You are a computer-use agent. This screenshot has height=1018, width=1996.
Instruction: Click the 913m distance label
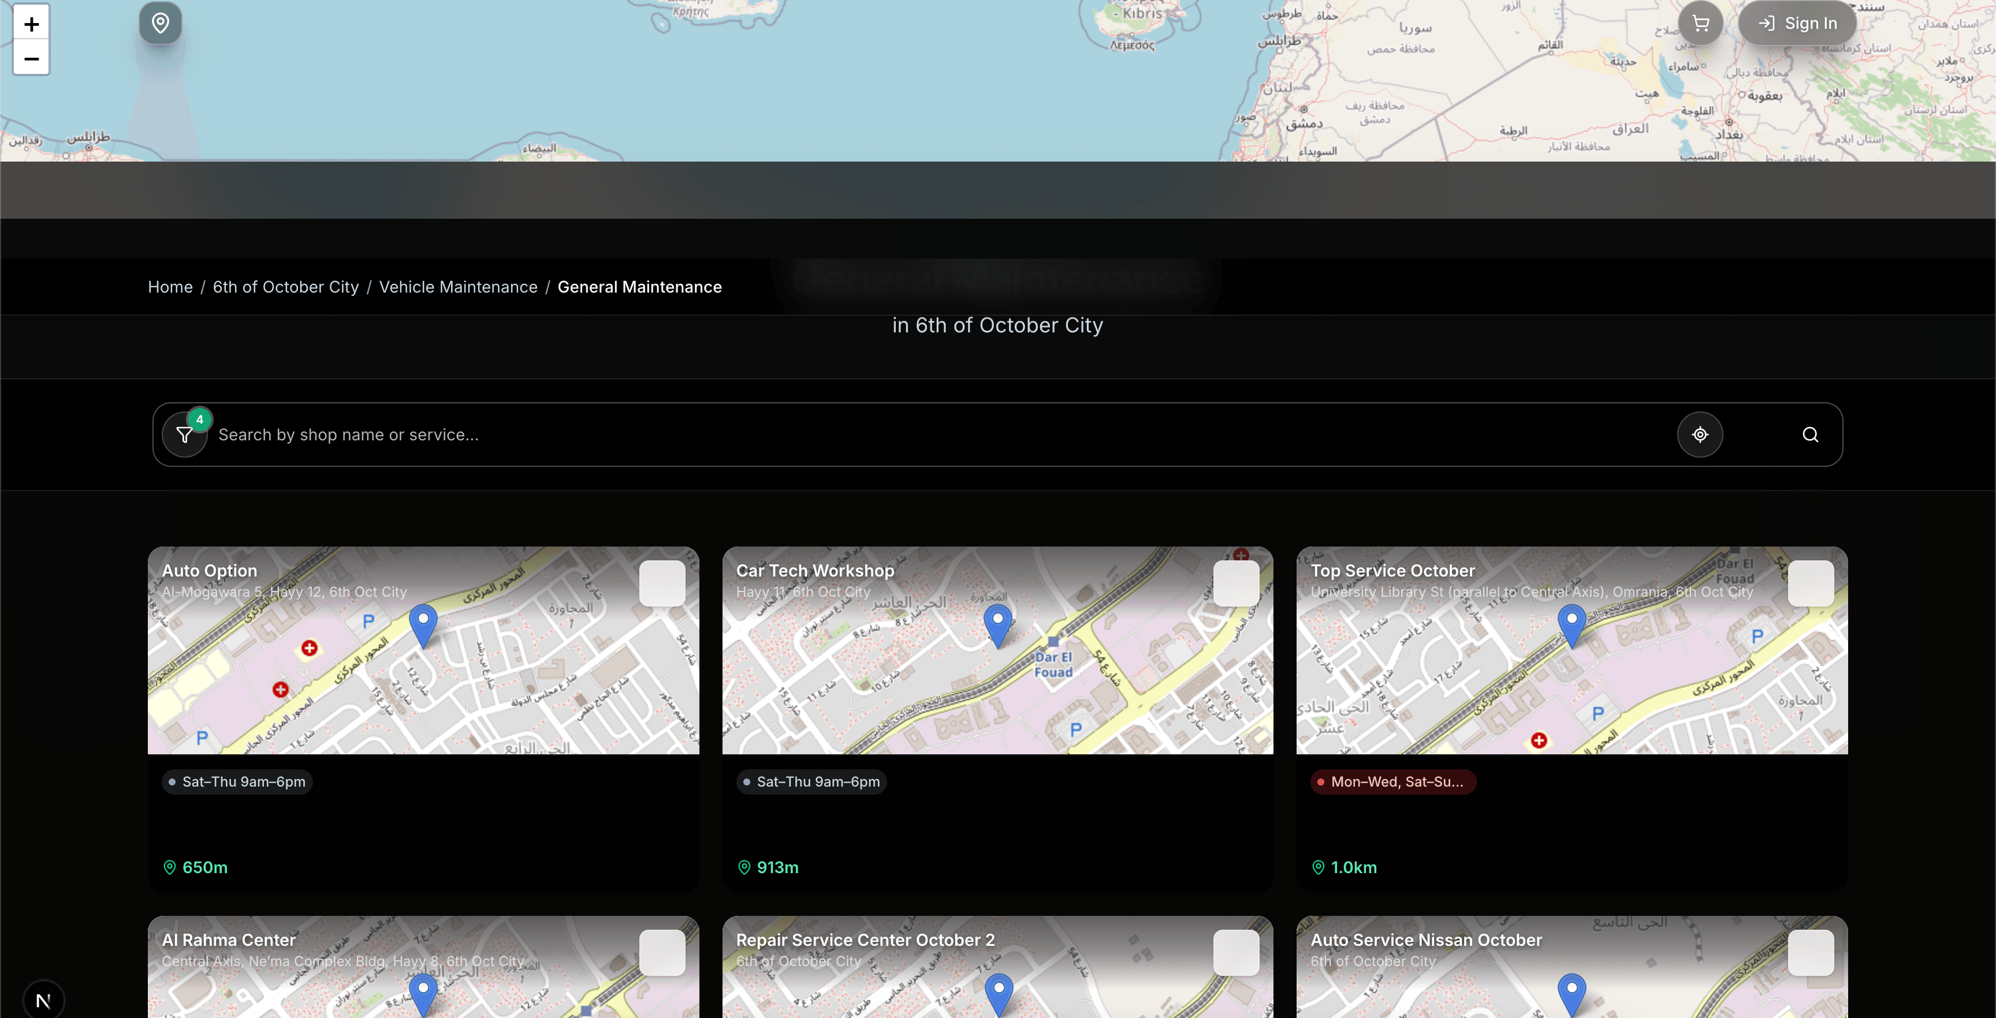pos(768,868)
